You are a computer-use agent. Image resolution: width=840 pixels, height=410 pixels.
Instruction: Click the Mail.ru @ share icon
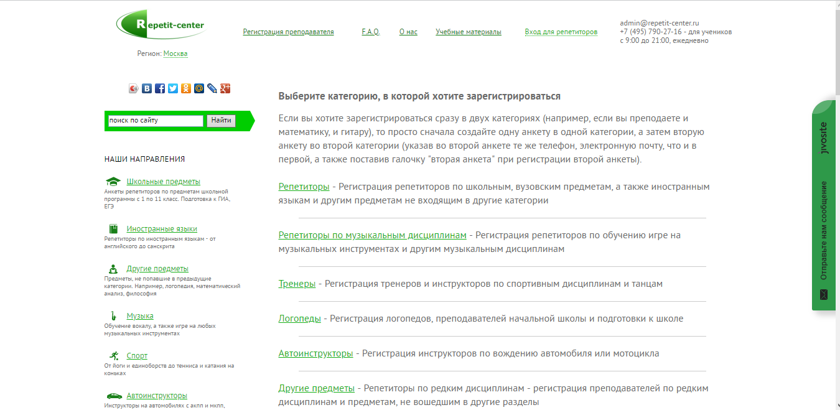(x=199, y=88)
